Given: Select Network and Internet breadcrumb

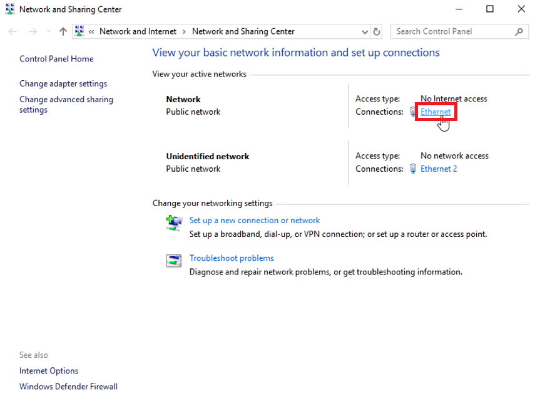Looking at the screenshot, I should (138, 31).
